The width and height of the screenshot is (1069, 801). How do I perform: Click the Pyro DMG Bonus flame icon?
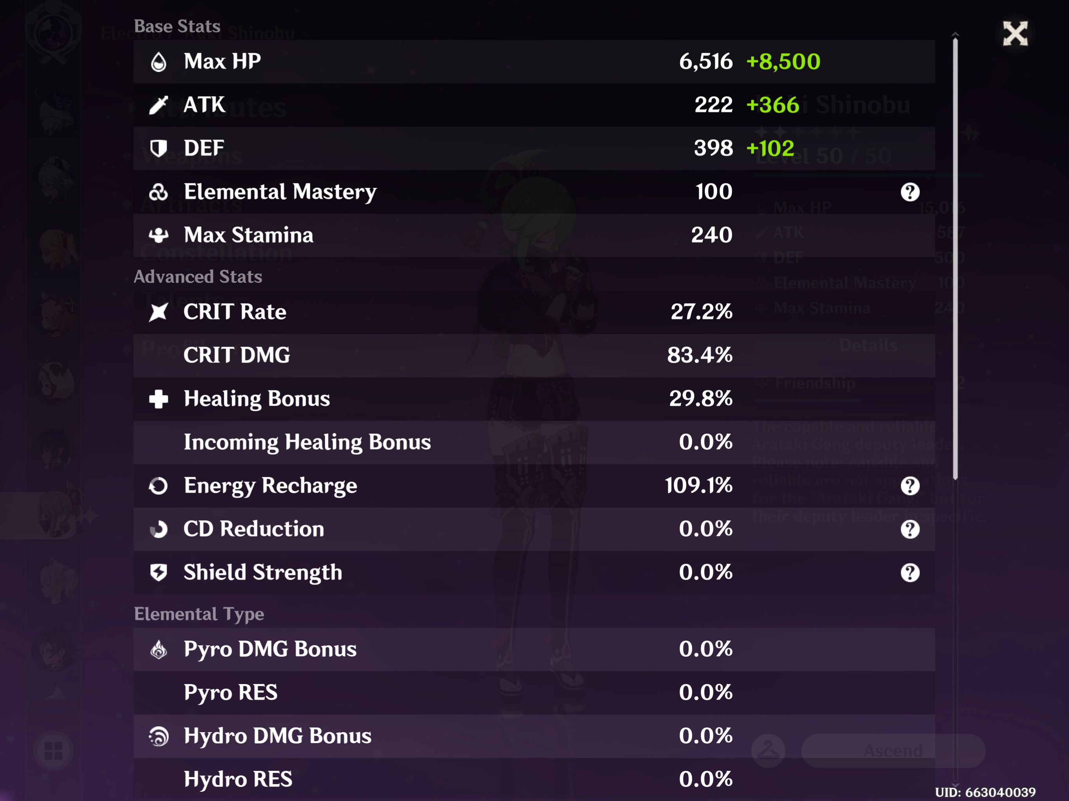[158, 649]
